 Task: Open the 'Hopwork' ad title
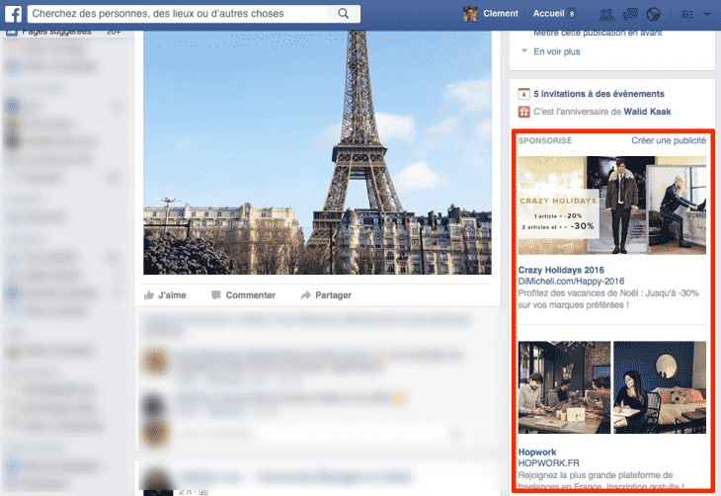click(x=537, y=452)
